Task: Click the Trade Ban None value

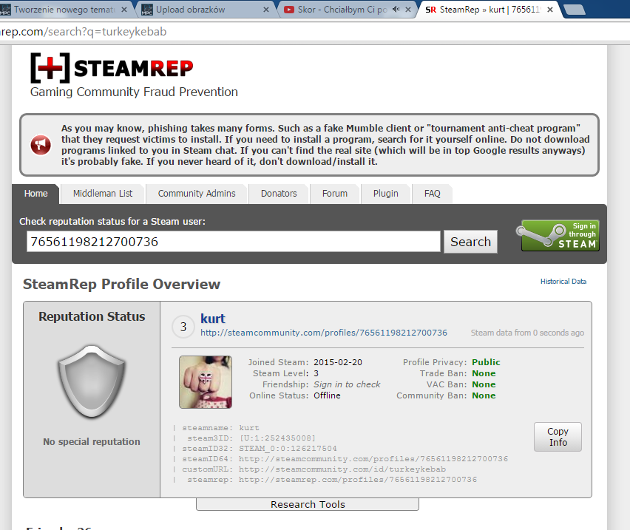Action: 484,373
